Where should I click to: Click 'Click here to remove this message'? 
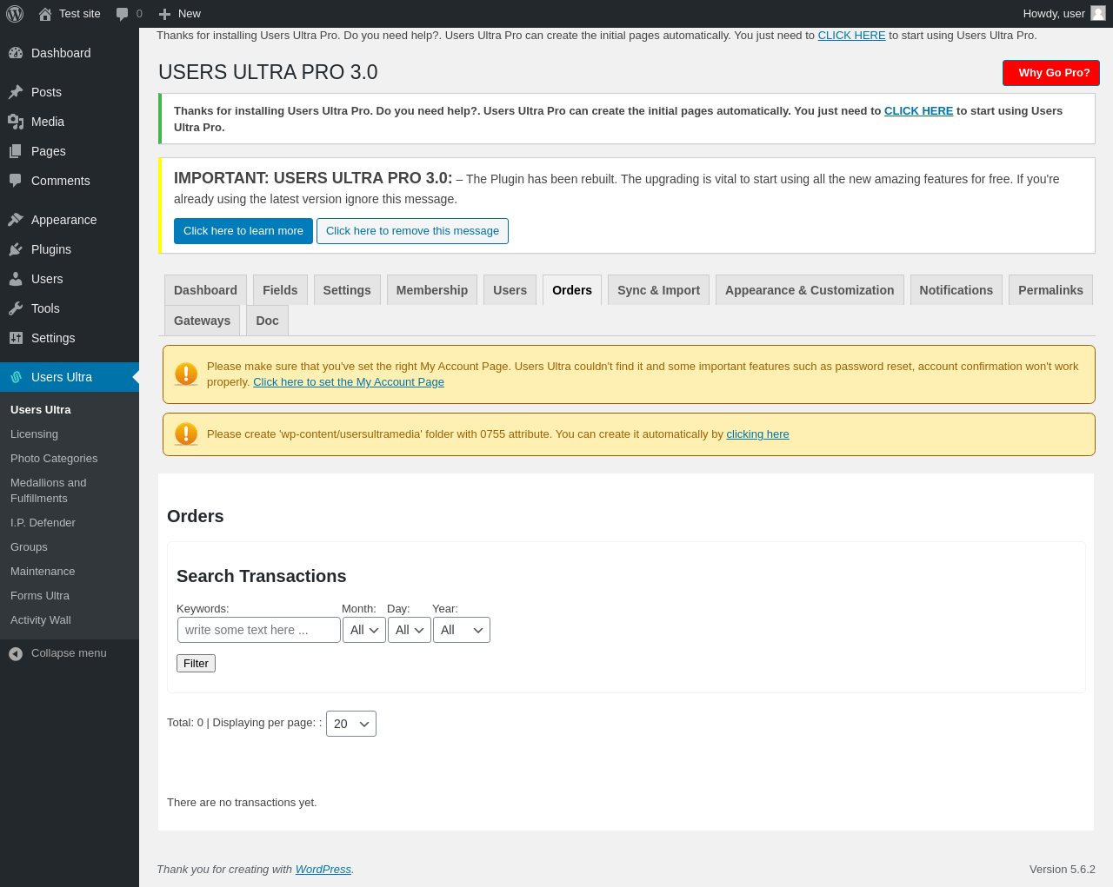click(x=412, y=231)
